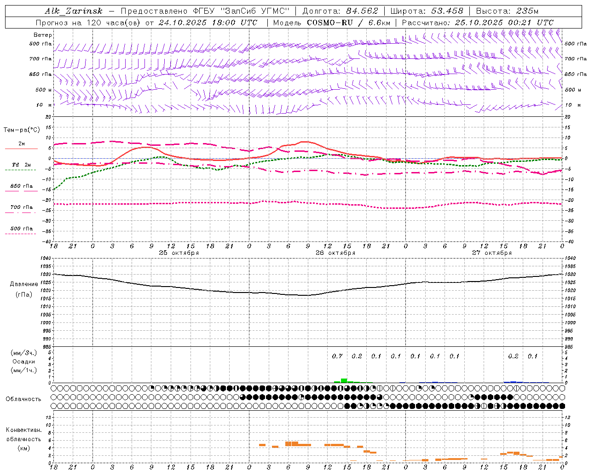Click the "Td 2м" dew point legend entry

tap(21, 165)
